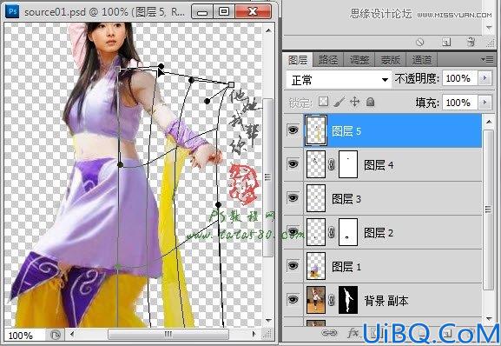Open the 填充 slider arrow
501x346 pixels.
(x=485, y=103)
